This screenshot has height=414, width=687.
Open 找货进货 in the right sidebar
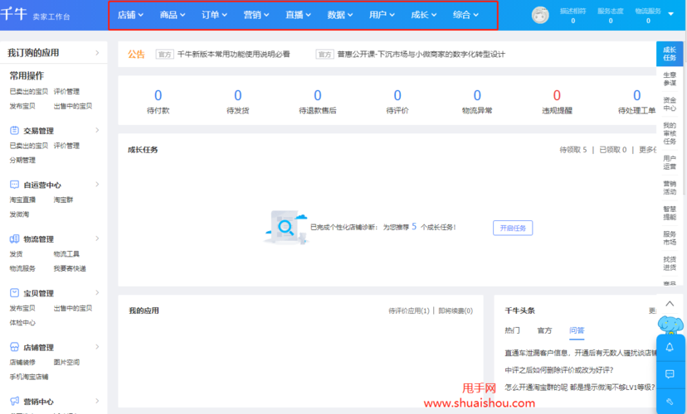click(670, 263)
